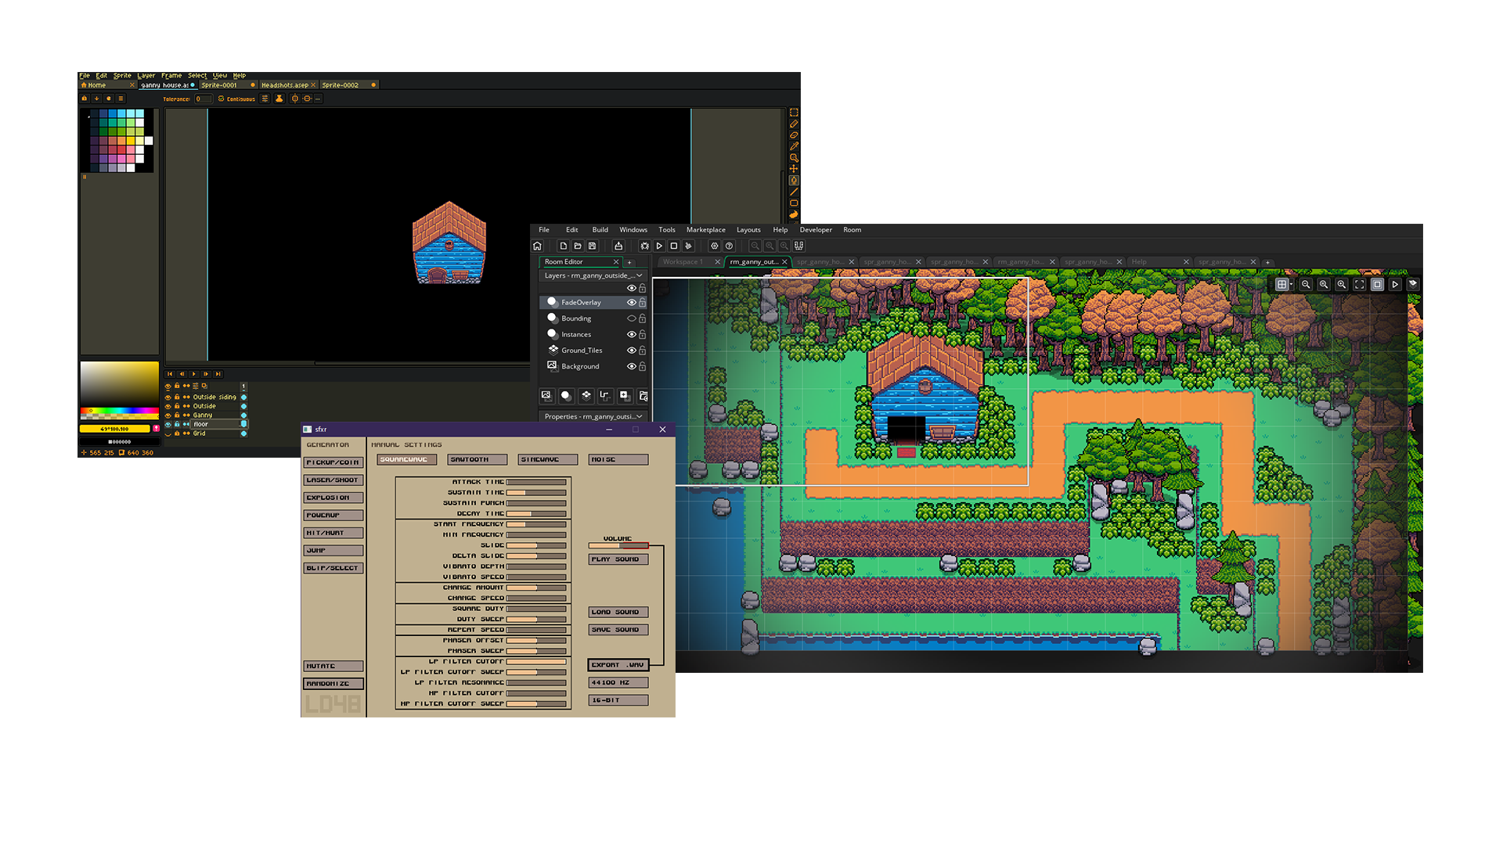
Task: Hide the Ground_Tiles layer
Action: point(631,351)
